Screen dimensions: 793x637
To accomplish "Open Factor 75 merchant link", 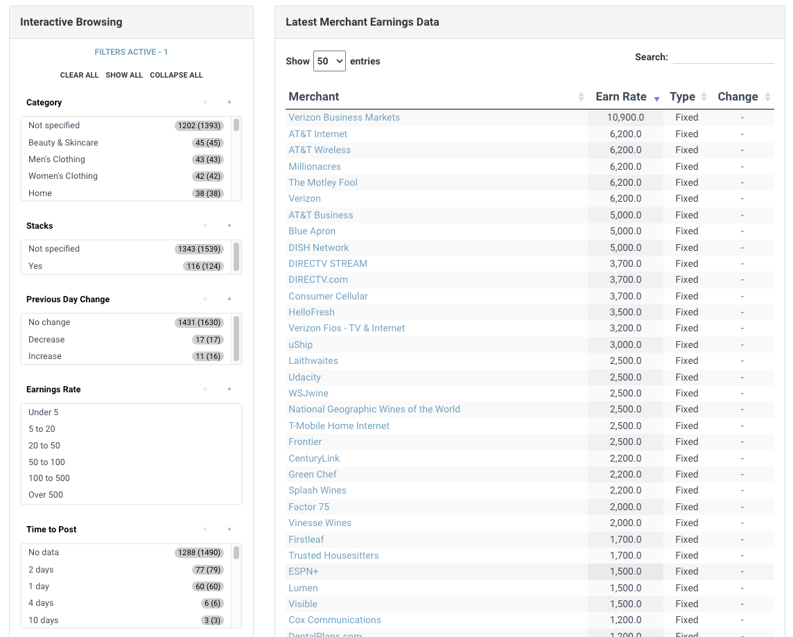I will pyautogui.click(x=308, y=507).
